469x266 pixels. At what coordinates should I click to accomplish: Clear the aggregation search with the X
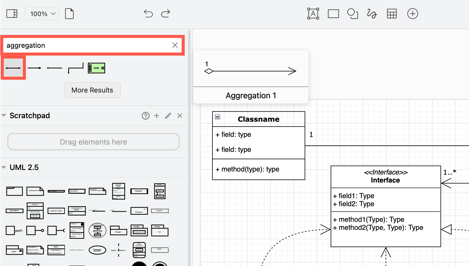point(175,45)
